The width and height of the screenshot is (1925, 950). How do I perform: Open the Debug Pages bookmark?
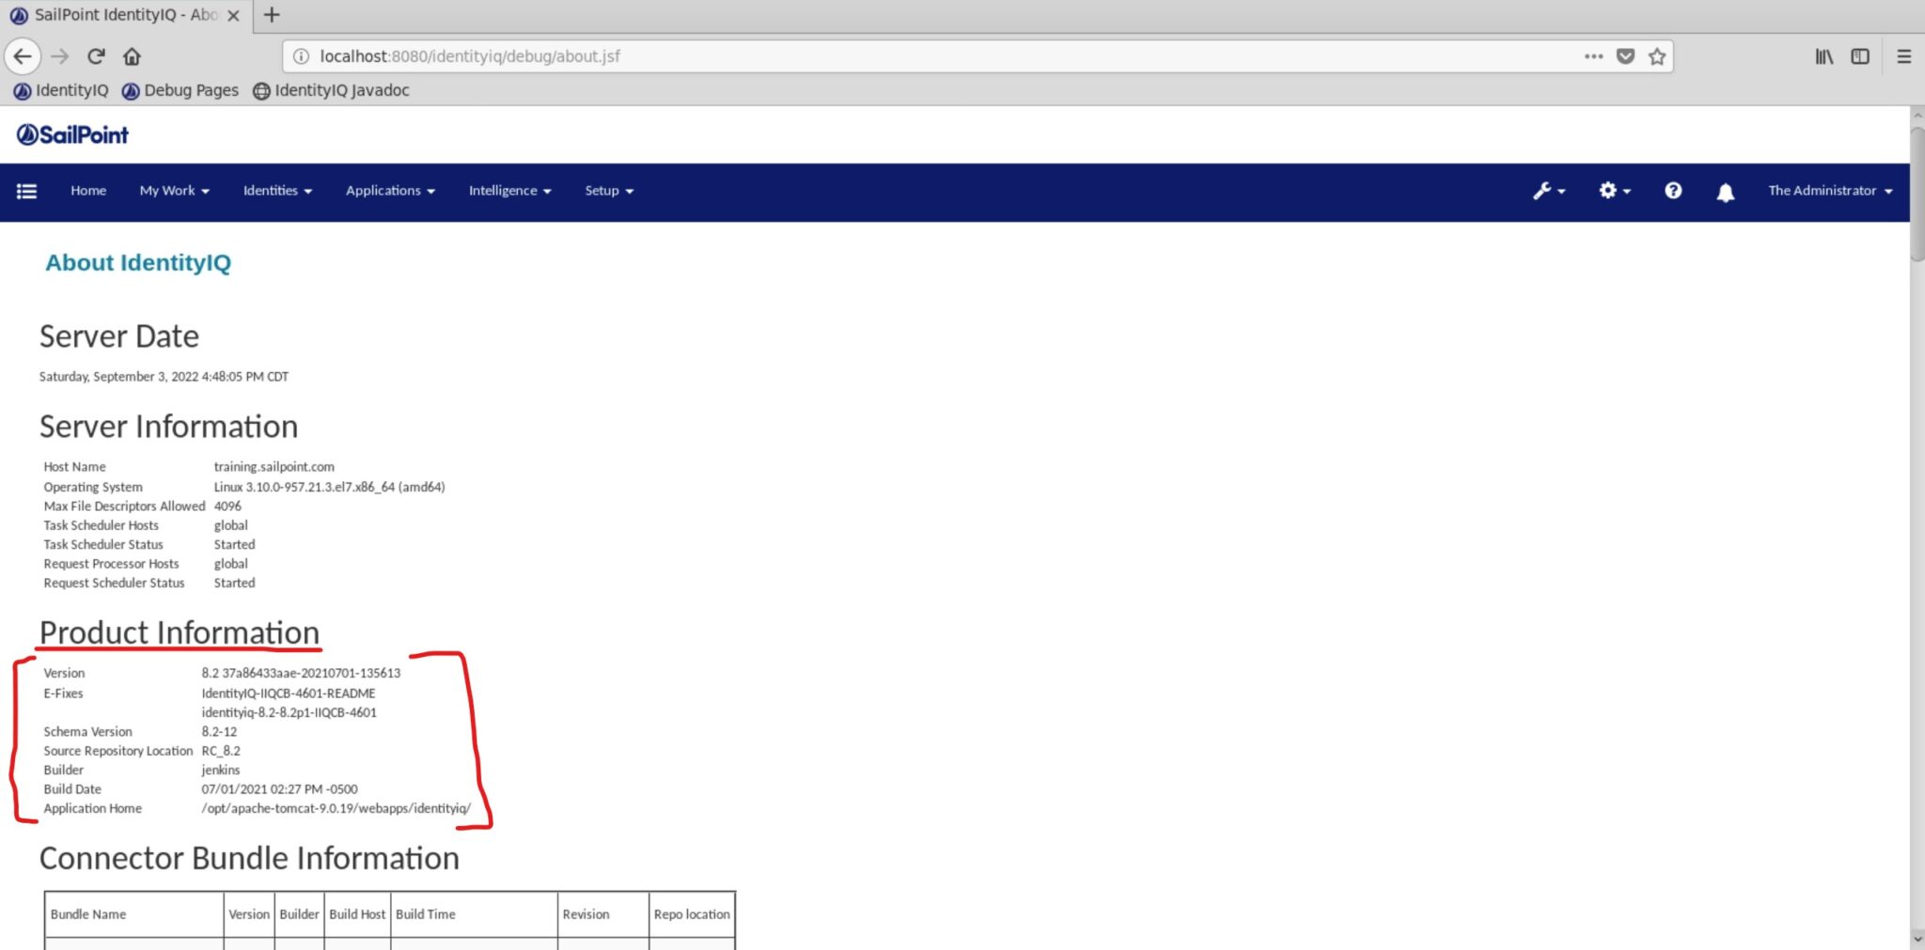point(180,90)
